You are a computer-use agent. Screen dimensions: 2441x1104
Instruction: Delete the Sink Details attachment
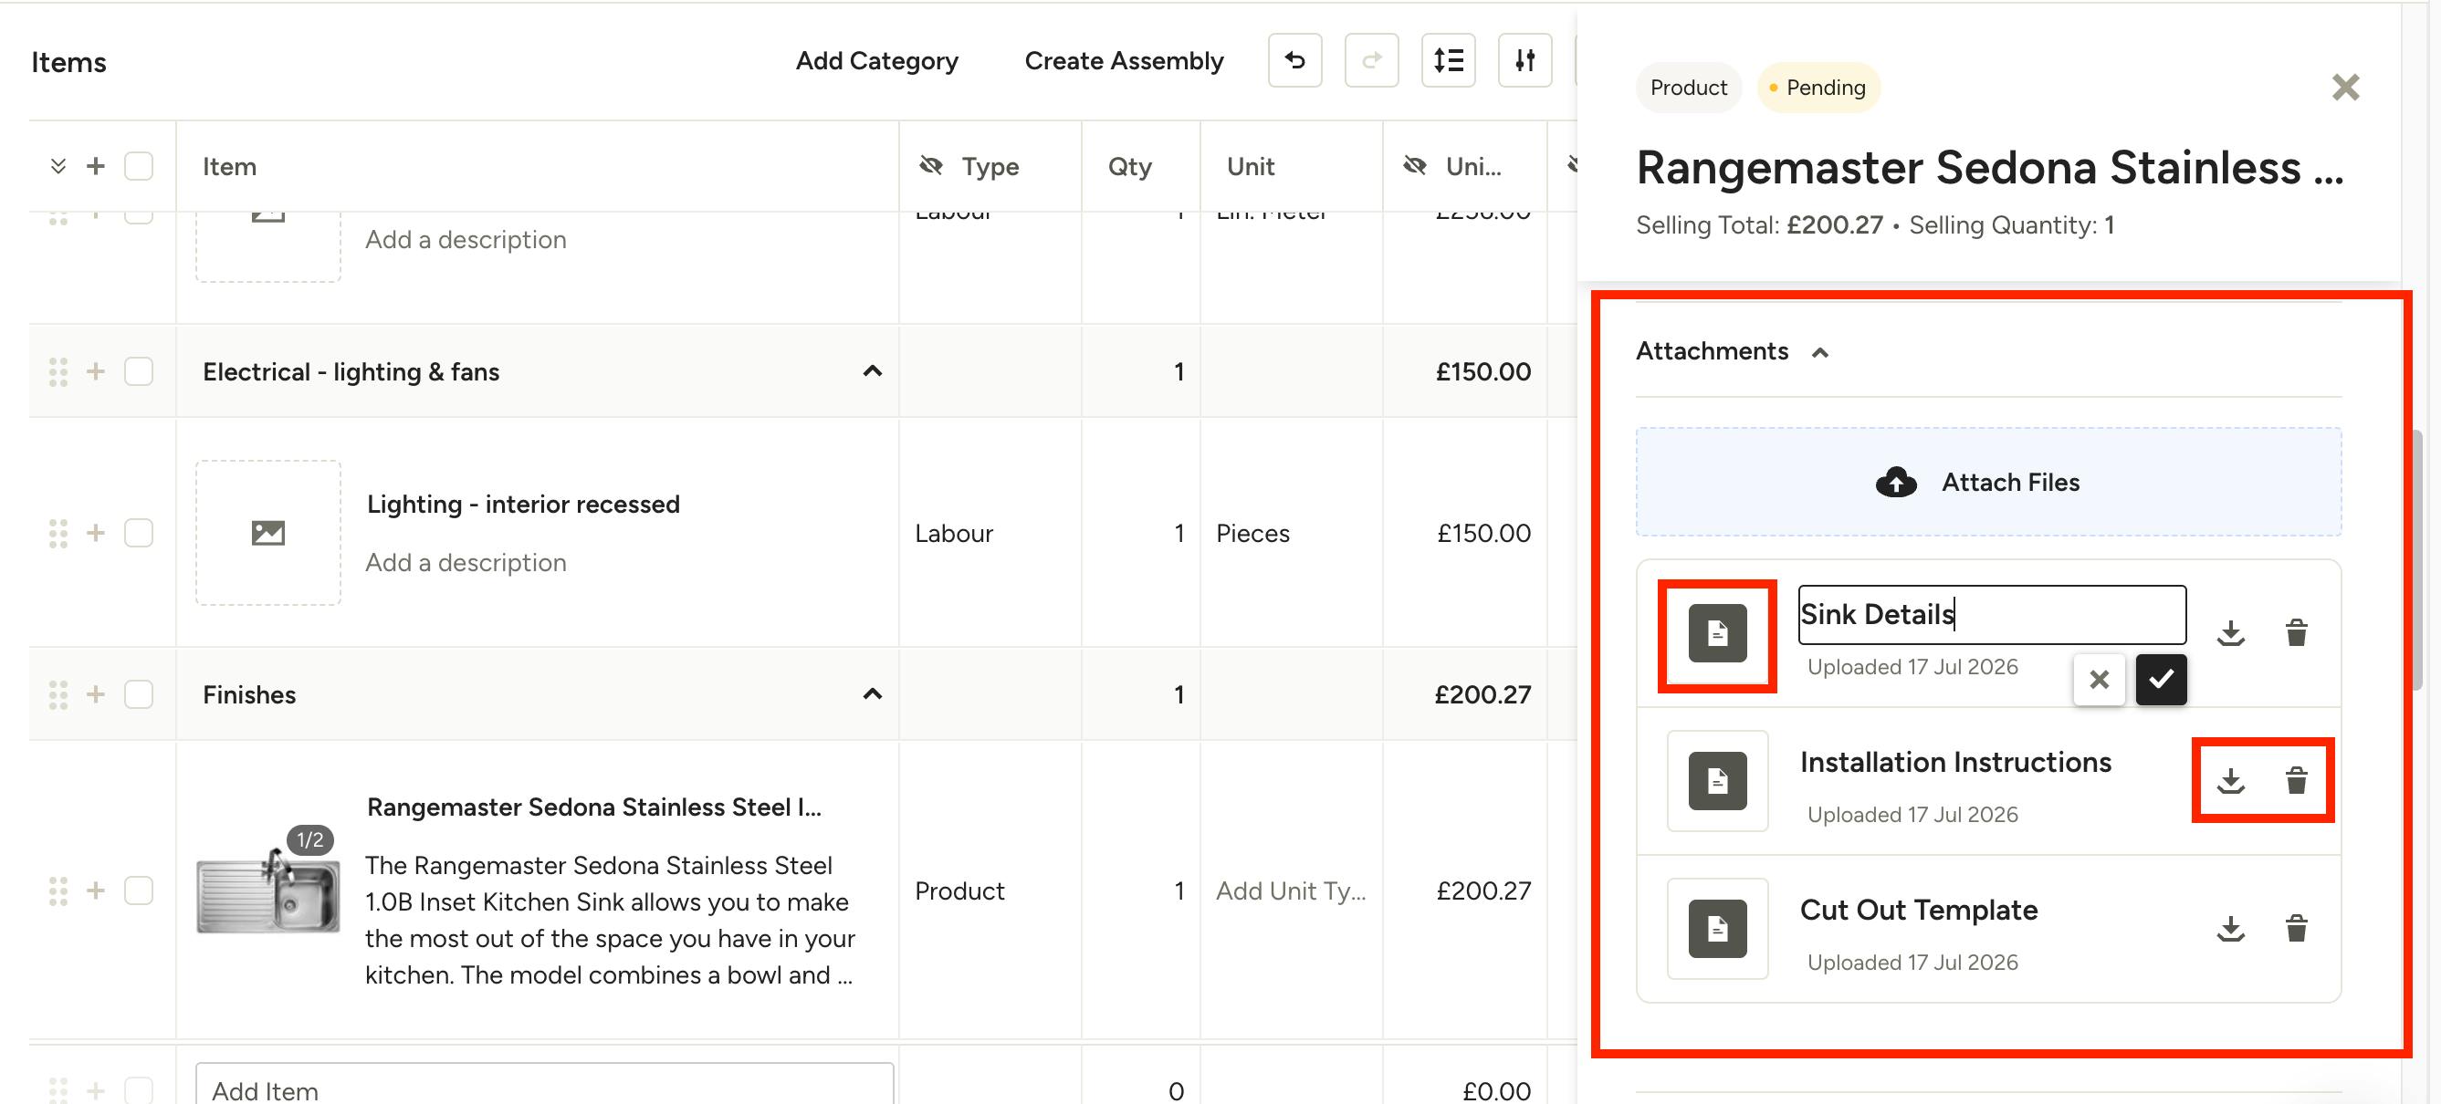(x=2296, y=632)
